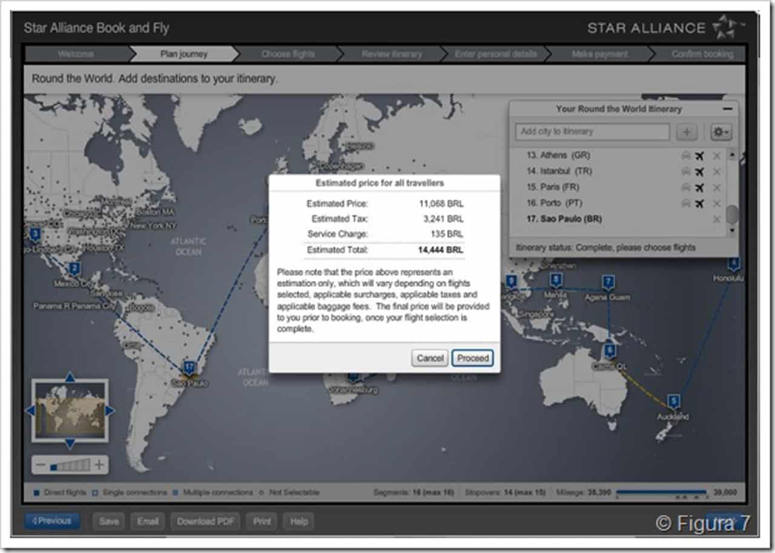Image resolution: width=775 pixels, height=553 pixels.
Task: Remove Porto from the itinerary
Action: (x=717, y=204)
